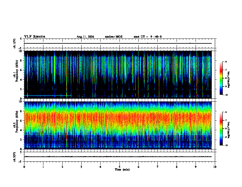The image size is (242, 187).
Task: Click the "-6" tick on ch.2 colorbar
Action: 226,112
